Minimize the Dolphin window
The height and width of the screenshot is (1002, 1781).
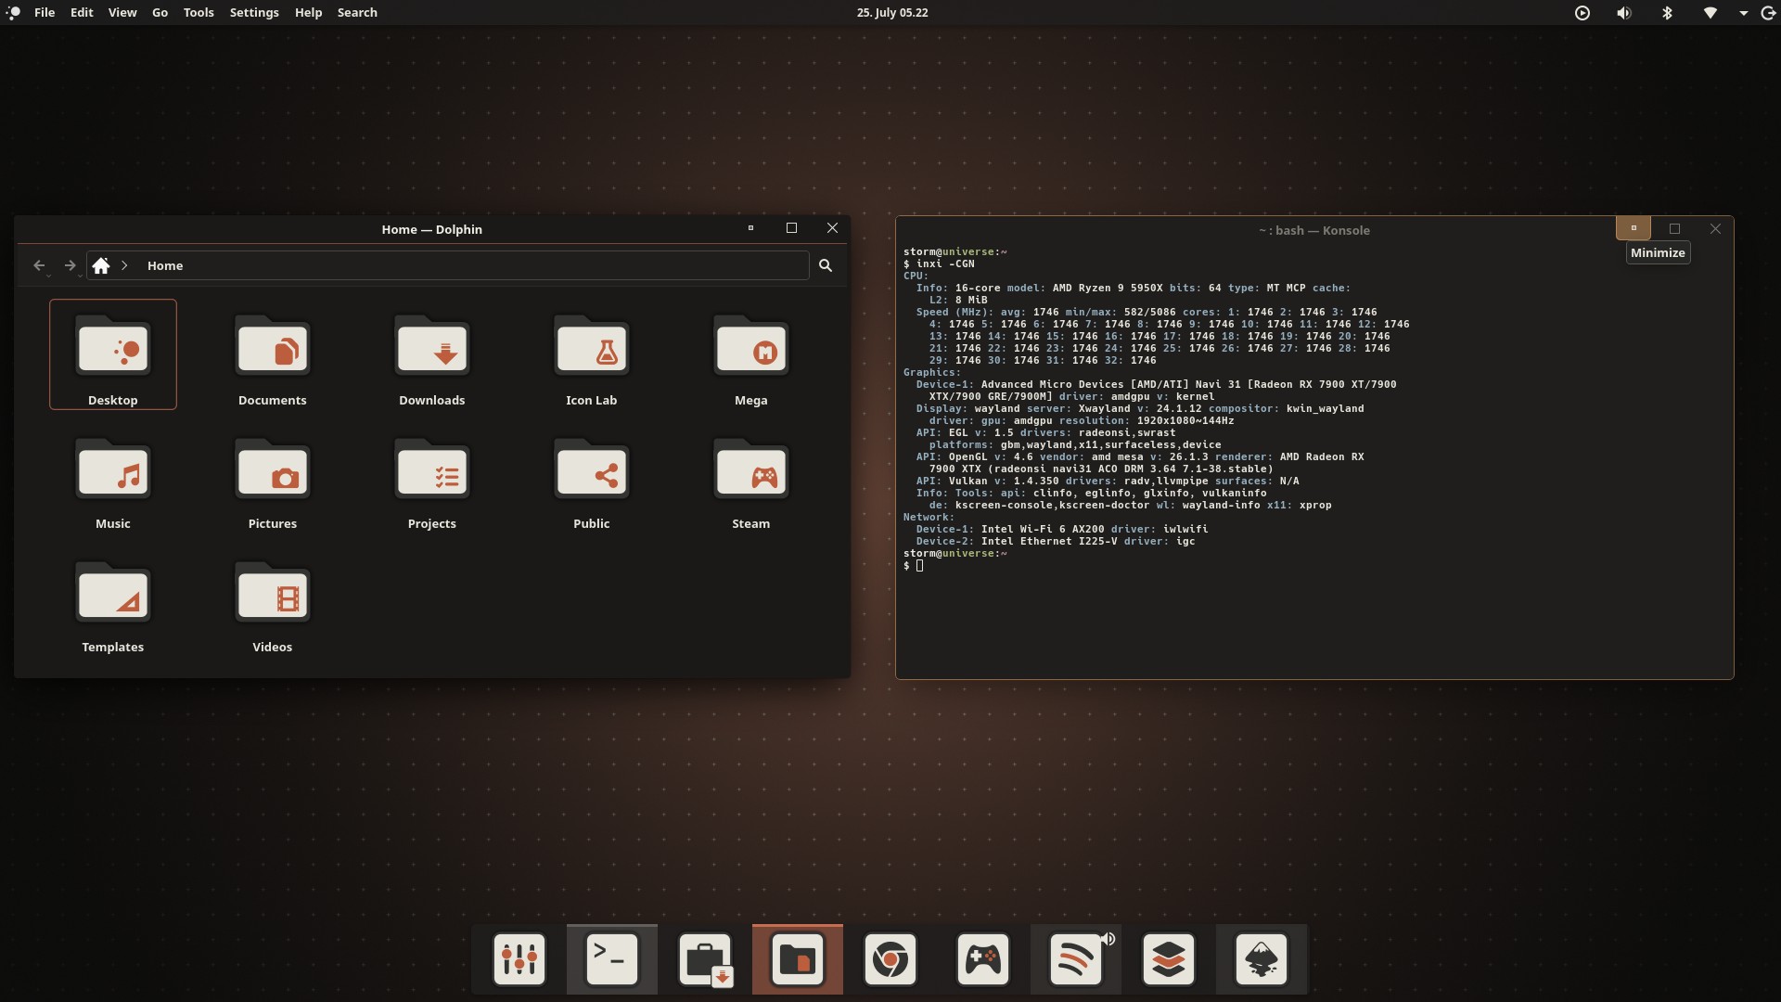(x=750, y=228)
